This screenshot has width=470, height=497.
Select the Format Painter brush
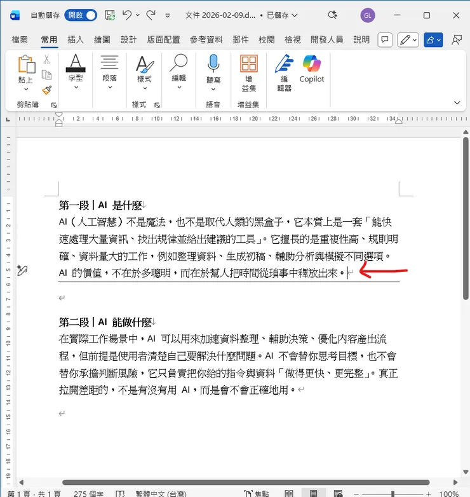tap(46, 90)
